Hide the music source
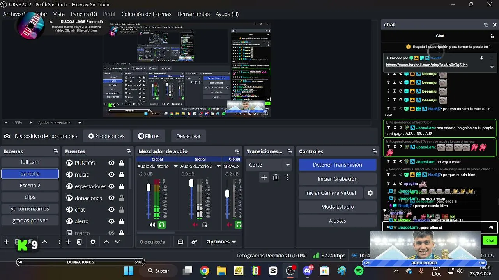499x280 pixels. [111, 175]
